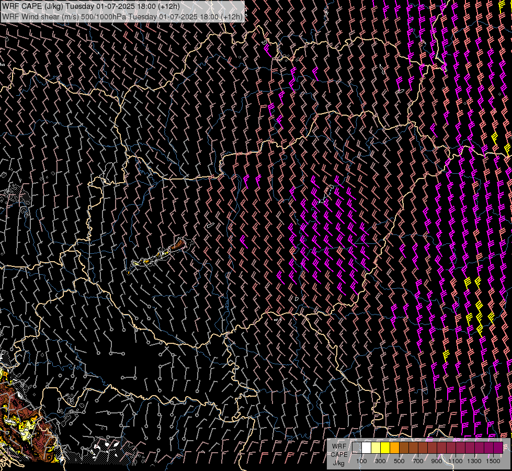Image resolution: width=512 pixels, height=471 pixels.
Task: Click the 300 tick label on the legend
Action: [x=380, y=461]
